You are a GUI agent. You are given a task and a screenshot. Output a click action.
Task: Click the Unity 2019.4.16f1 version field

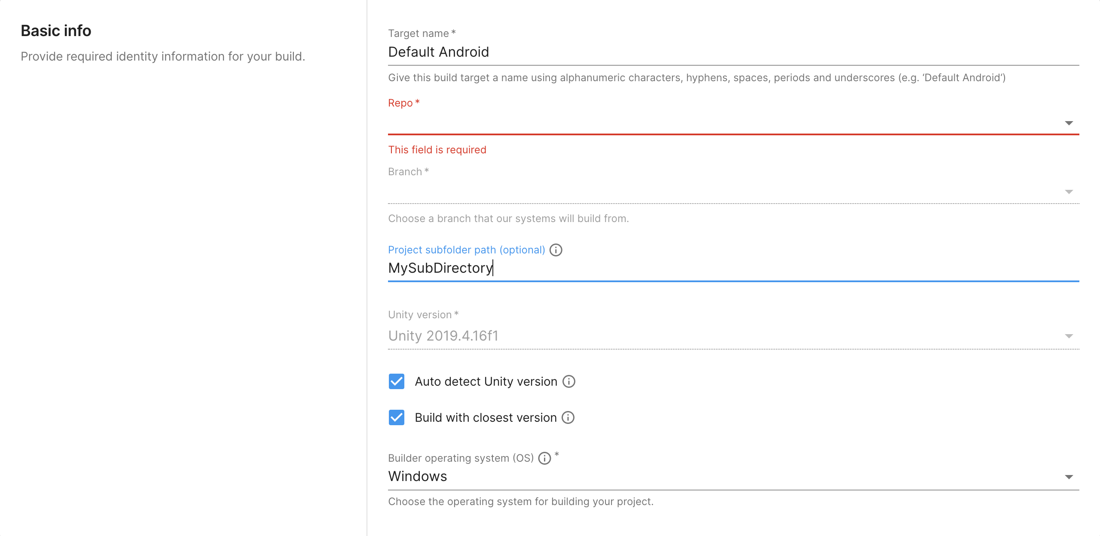[x=443, y=336]
